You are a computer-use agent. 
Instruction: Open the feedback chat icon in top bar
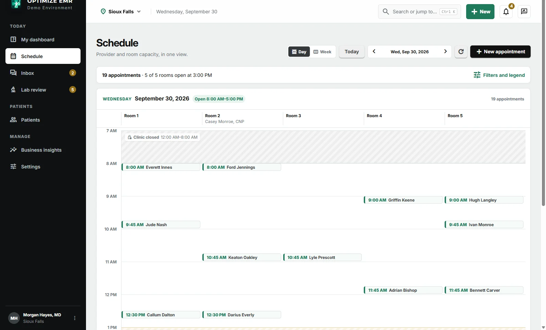pyautogui.click(x=524, y=12)
